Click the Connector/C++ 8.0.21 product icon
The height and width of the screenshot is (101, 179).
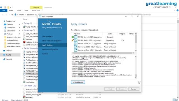(76, 50)
